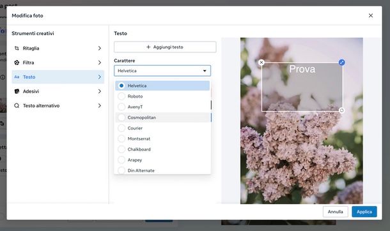Click the Annulla button
390x231 pixels.
[x=335, y=212]
